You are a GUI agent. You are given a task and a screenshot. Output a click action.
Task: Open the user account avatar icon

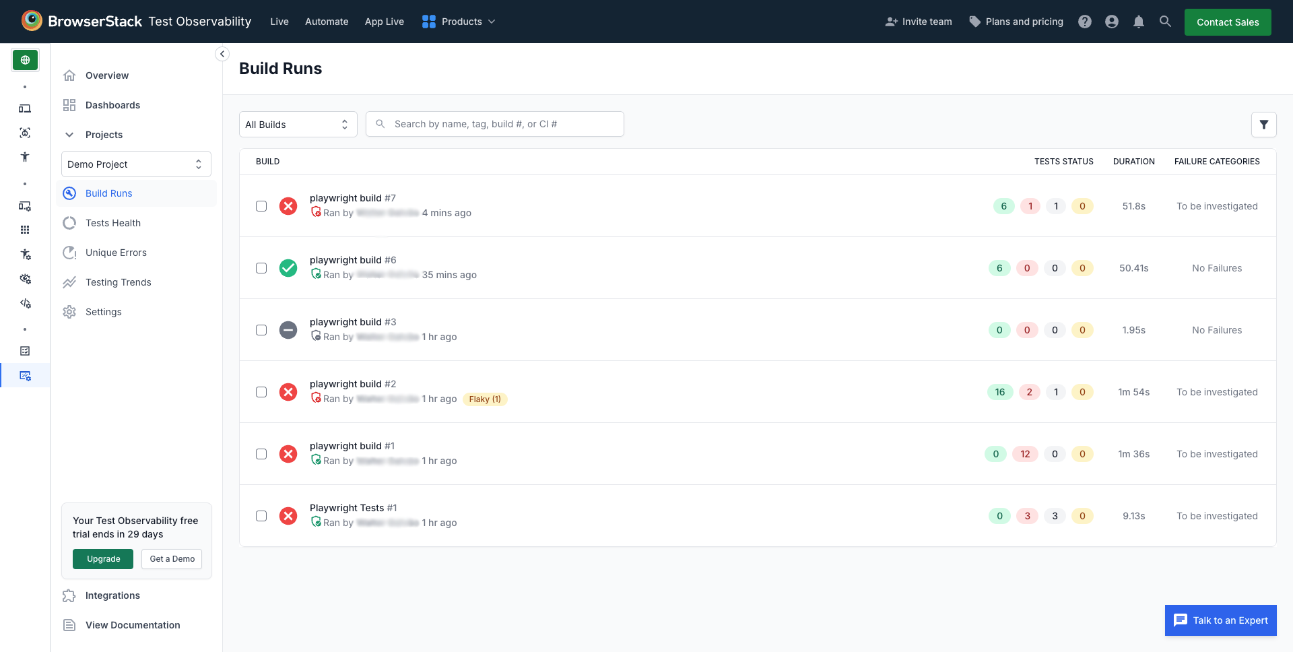click(x=1111, y=22)
